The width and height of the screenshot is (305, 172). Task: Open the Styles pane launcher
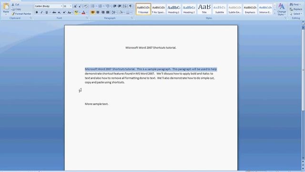[285, 18]
